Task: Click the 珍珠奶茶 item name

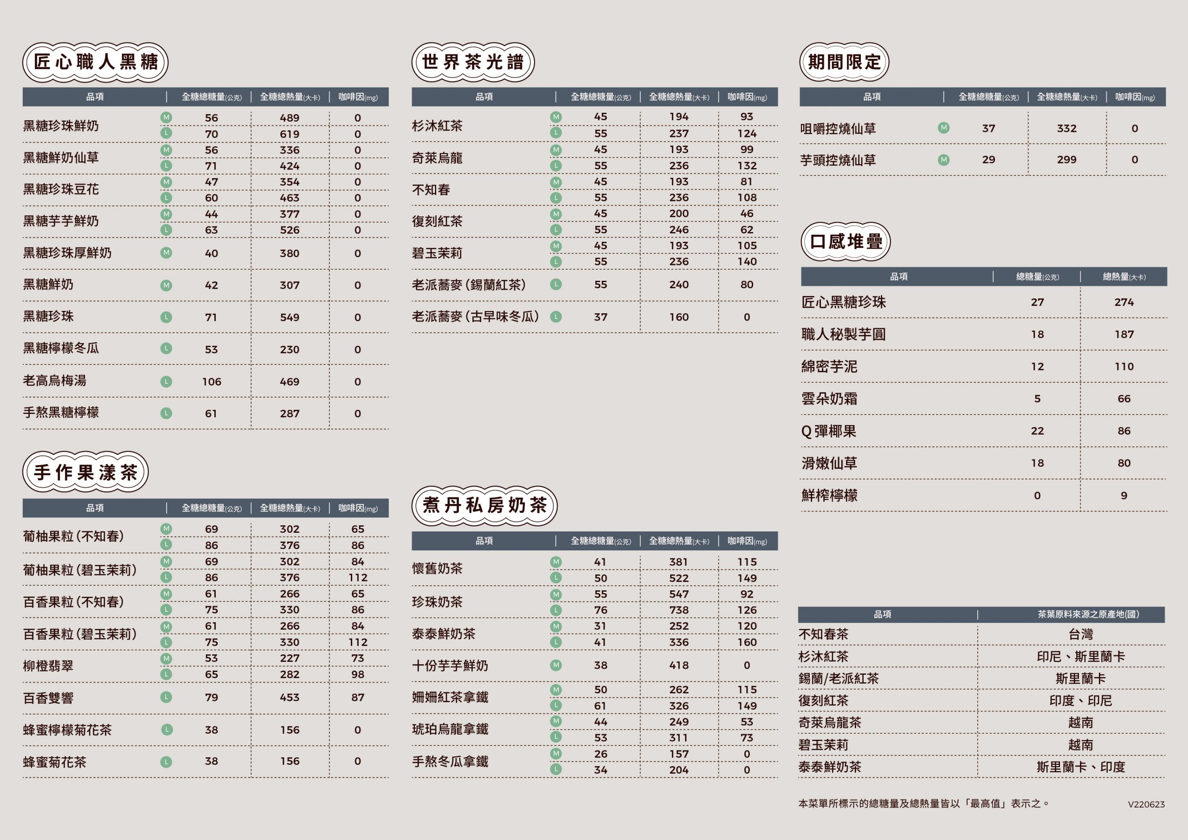Action: [x=437, y=602]
